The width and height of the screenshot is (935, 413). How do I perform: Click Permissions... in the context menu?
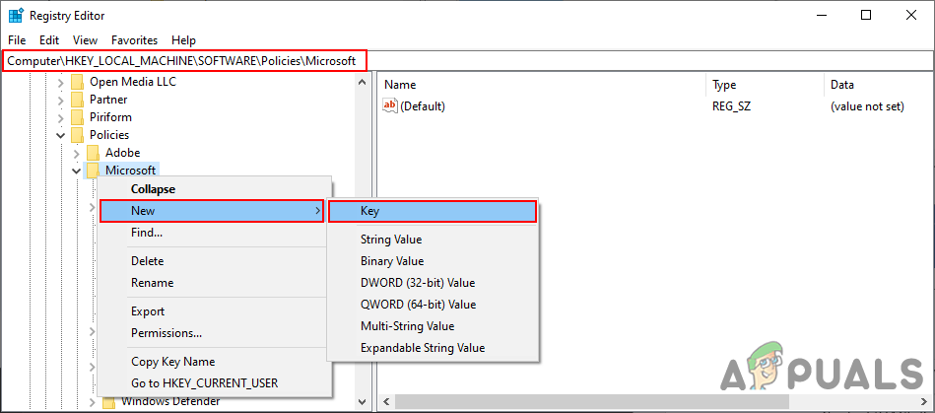(x=167, y=333)
